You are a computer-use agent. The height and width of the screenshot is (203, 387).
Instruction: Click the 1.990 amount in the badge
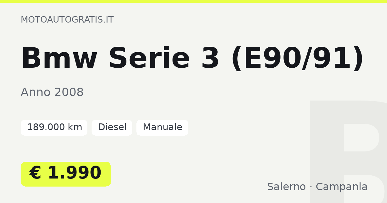tap(74, 173)
